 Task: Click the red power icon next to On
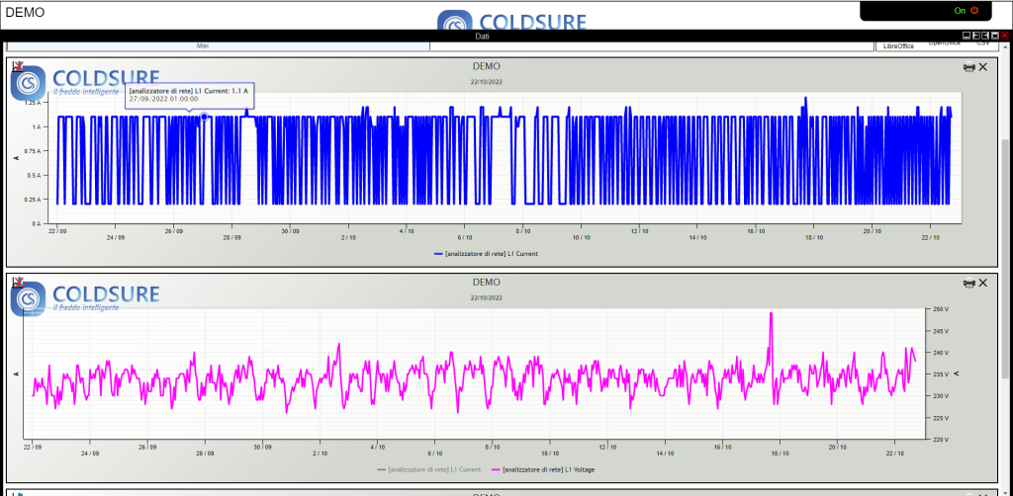[974, 10]
